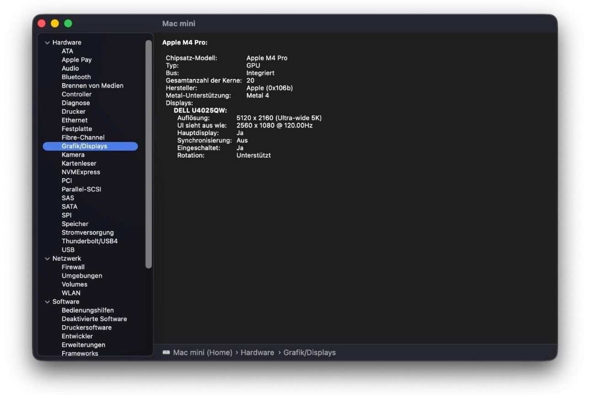Click Grafik/Displays in the path bar
This screenshot has height=395, width=590.
tap(310, 353)
